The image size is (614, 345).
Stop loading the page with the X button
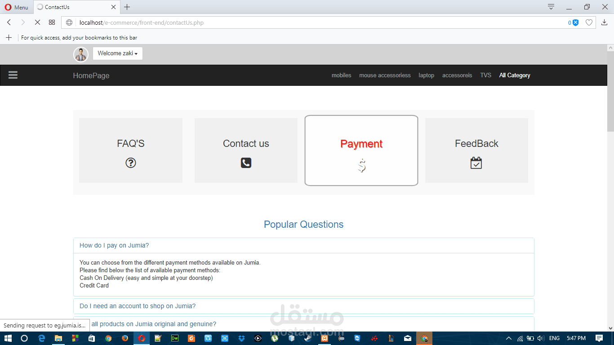pos(37,22)
